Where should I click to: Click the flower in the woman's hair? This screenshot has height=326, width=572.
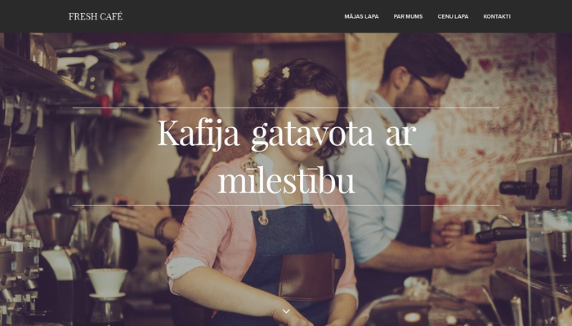[286, 73]
